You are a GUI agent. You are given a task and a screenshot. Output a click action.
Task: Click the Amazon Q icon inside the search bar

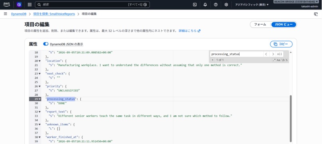click(x=145, y=4)
